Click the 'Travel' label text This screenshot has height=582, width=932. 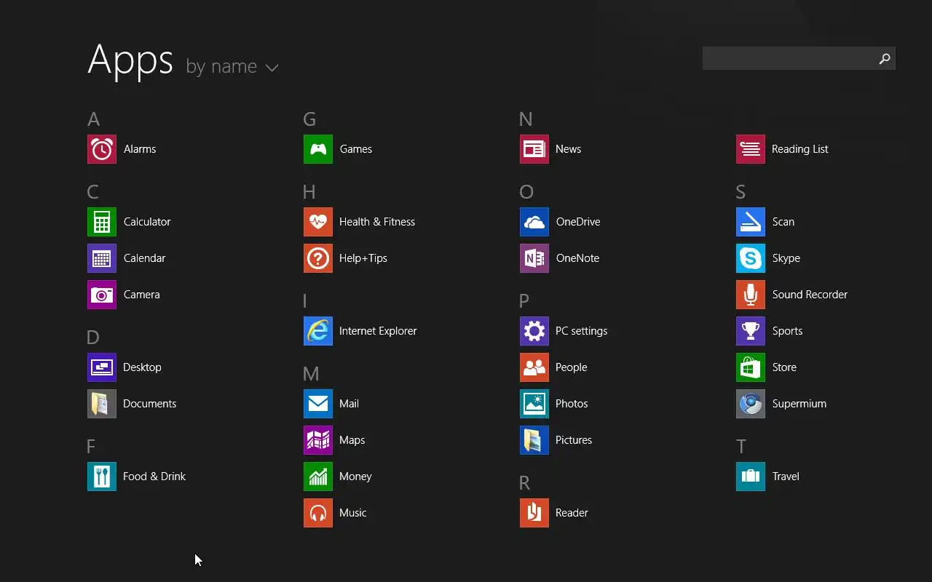[x=786, y=477]
